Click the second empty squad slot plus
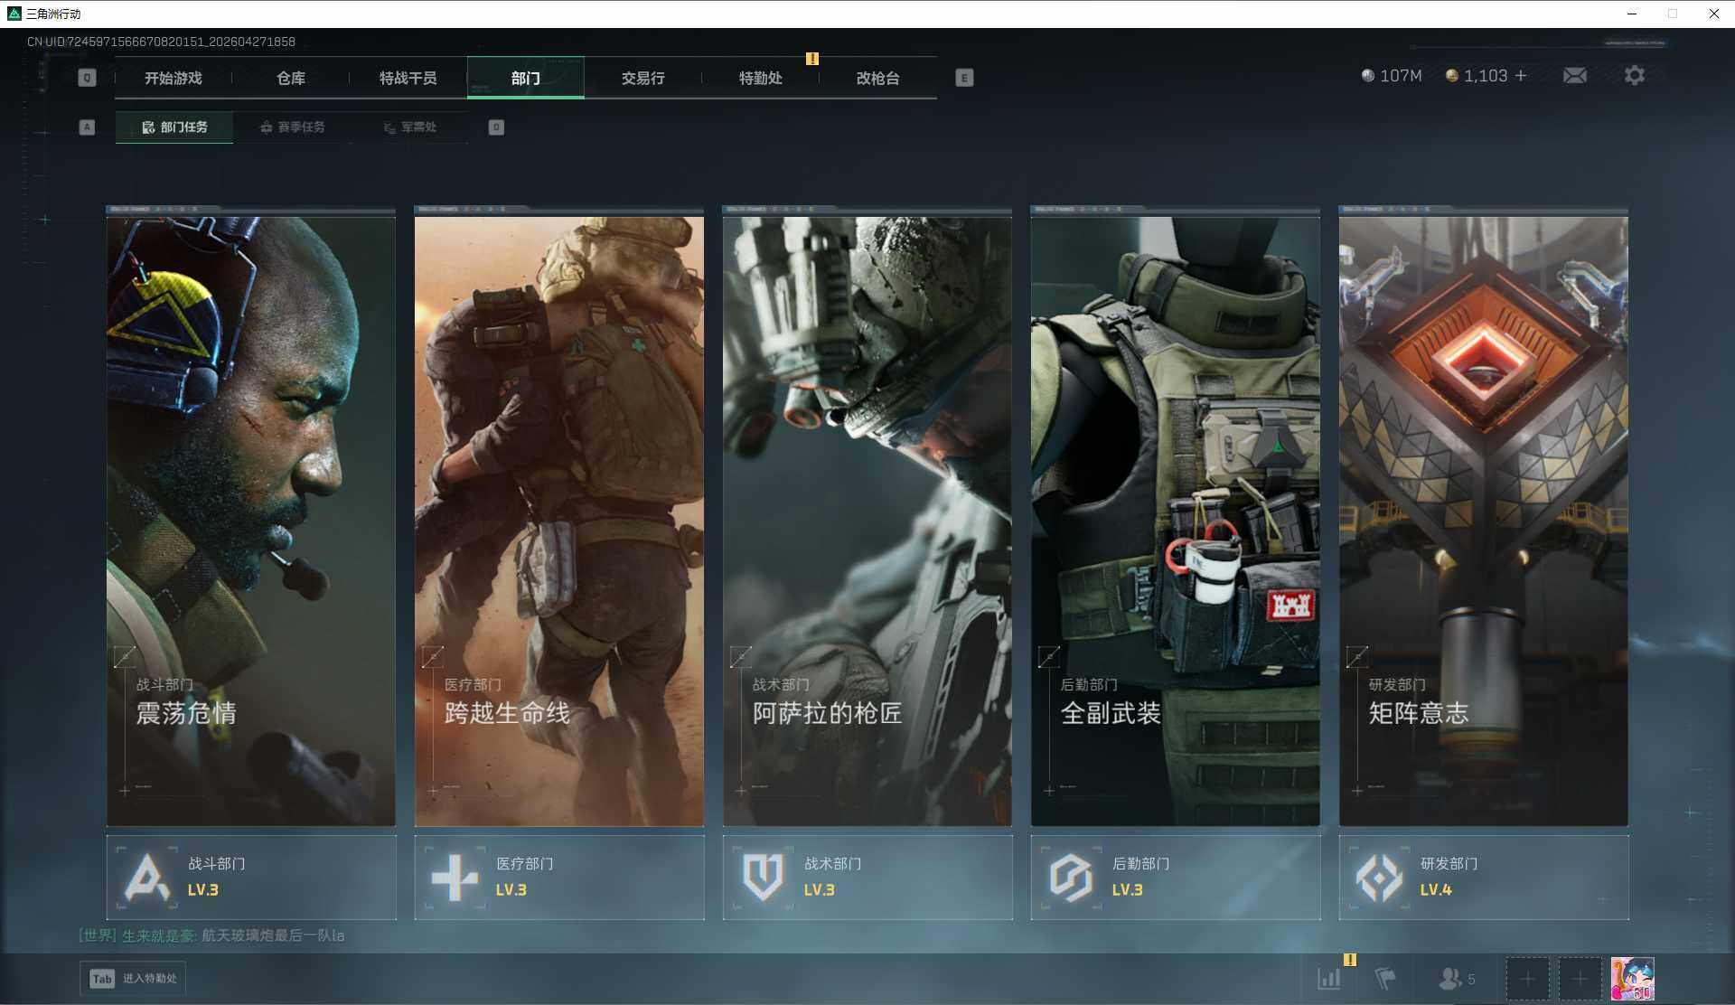The image size is (1735, 1005). pos(1580,979)
